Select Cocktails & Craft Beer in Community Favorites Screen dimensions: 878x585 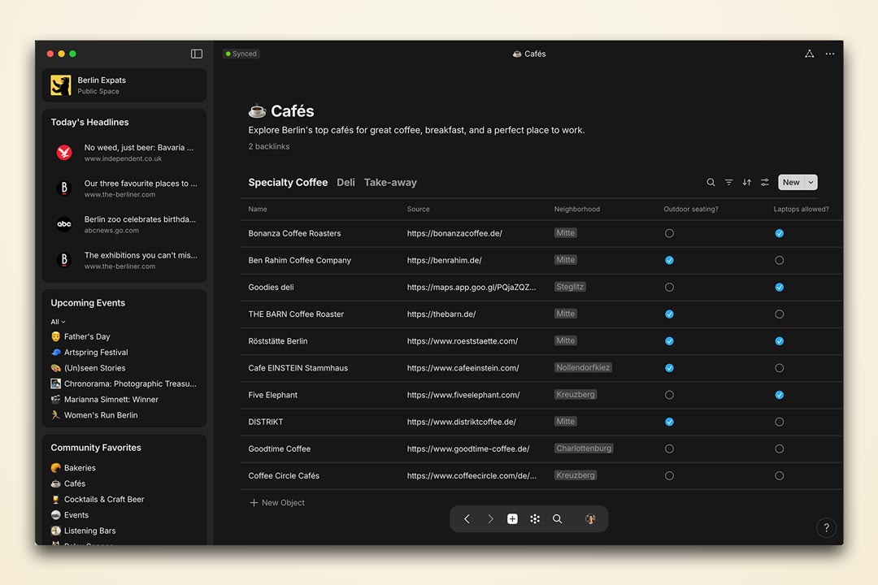[x=103, y=500]
